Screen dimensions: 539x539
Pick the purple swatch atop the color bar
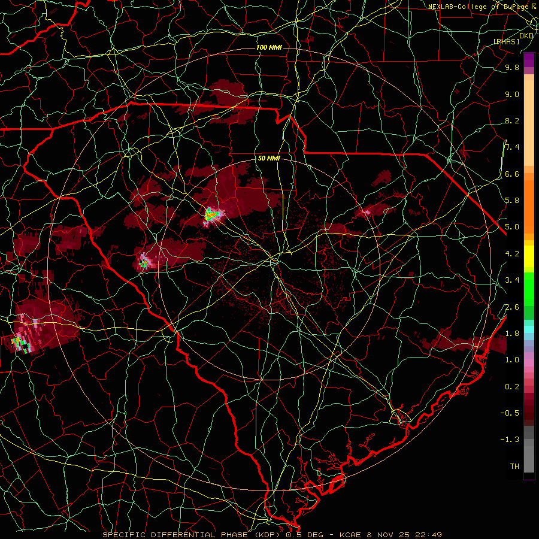(x=529, y=60)
